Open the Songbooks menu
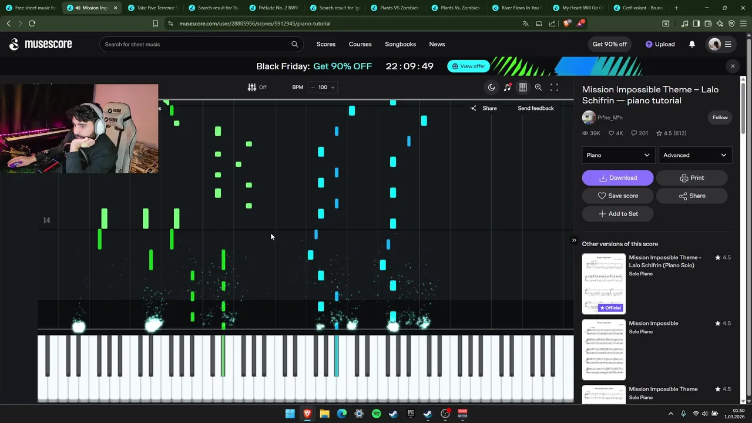 pyautogui.click(x=401, y=44)
